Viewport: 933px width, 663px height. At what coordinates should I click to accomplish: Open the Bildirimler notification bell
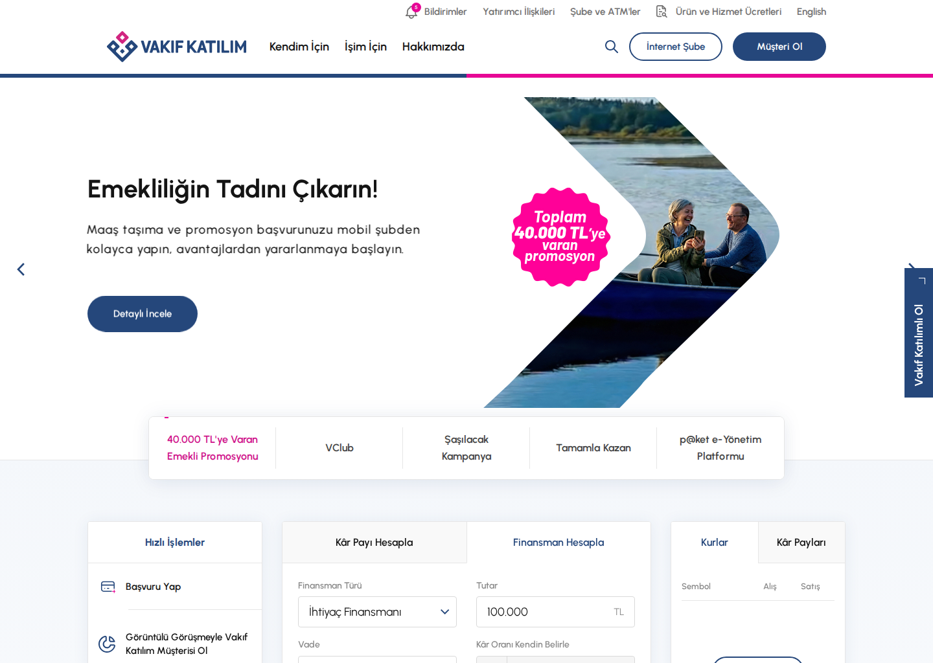(412, 11)
